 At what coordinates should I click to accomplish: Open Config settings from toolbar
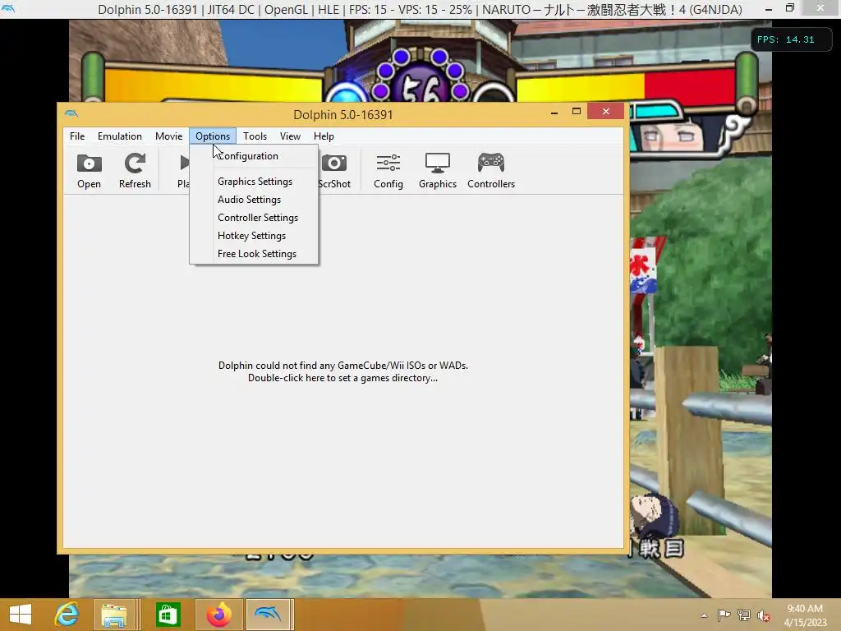pyautogui.click(x=388, y=171)
